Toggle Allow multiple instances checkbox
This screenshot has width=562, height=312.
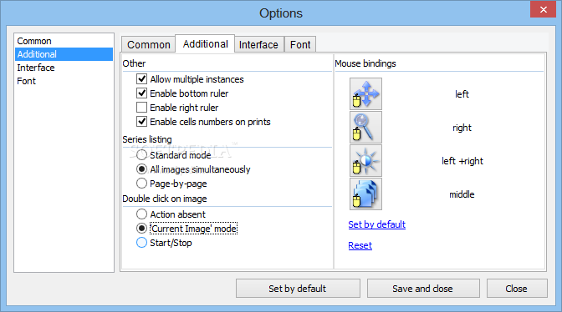[x=142, y=79]
